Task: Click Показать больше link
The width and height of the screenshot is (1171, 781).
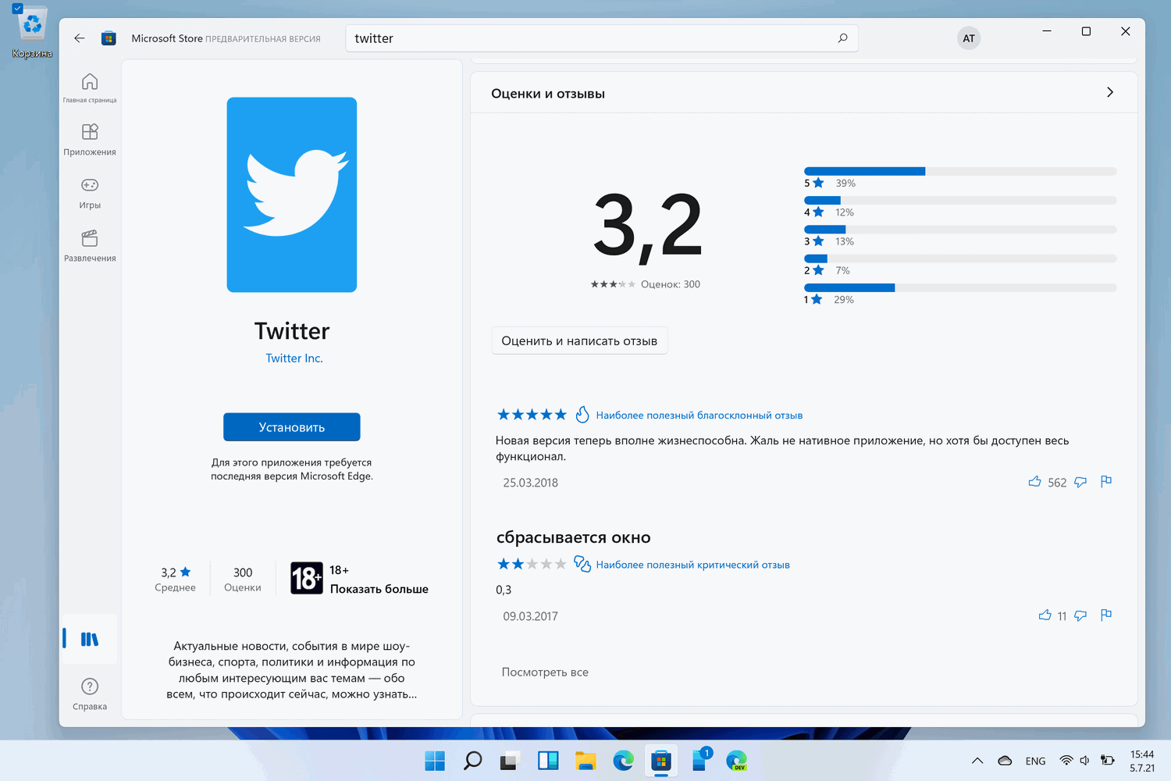Action: pyautogui.click(x=379, y=589)
